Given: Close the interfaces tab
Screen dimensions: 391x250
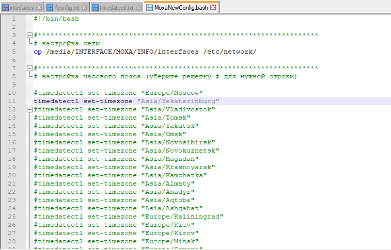Looking at the screenshot, I should coord(39,8).
